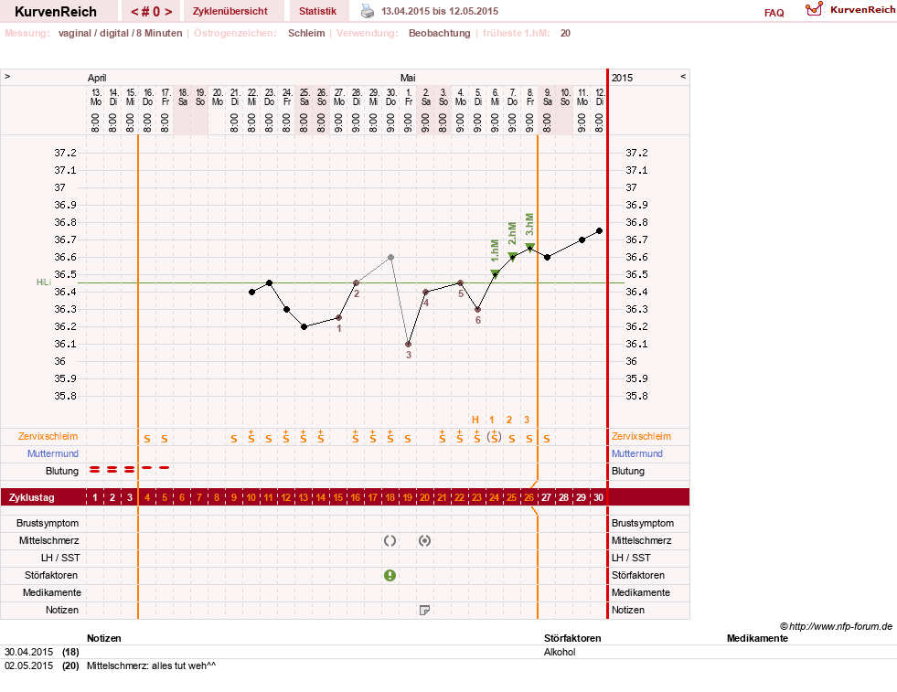Click Mittelschmerz symbol on cycle day 20
The image size is (897, 692).
424,540
